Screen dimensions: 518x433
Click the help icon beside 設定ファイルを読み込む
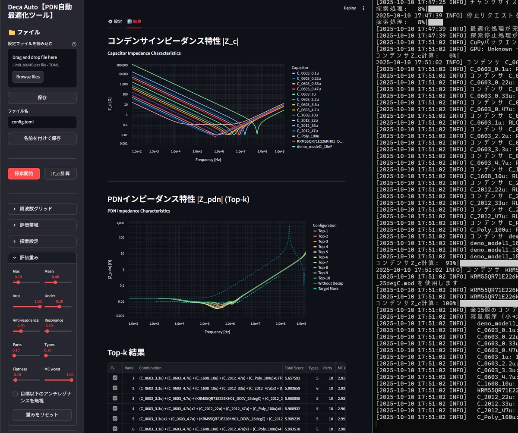[74, 44]
